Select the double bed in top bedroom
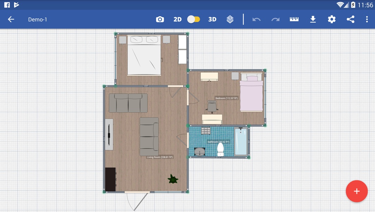375x212 pixels. click(x=144, y=55)
